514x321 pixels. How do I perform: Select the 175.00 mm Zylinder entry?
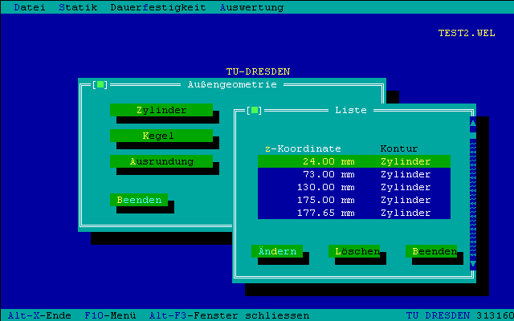coord(353,200)
